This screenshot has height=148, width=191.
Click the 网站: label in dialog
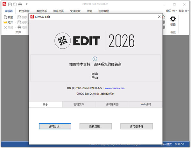pyautogui.click(x=95, y=78)
